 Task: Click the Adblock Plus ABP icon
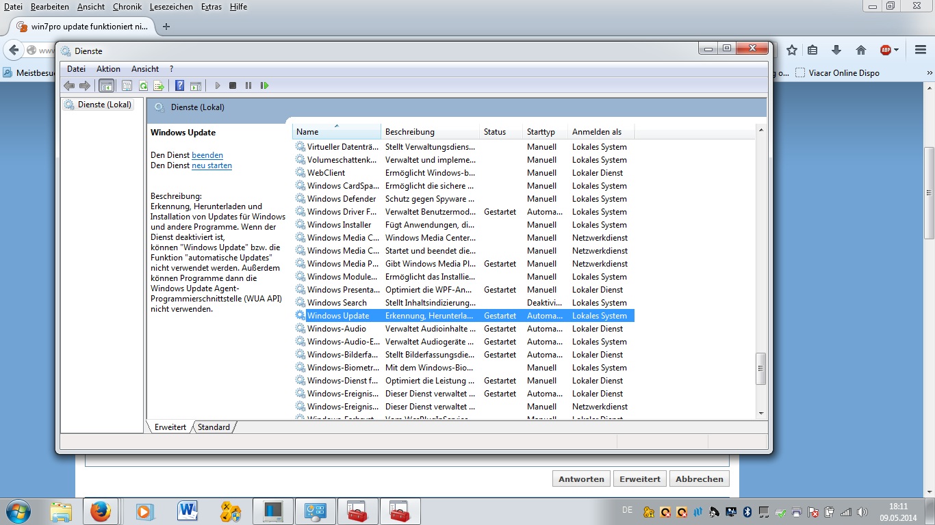tap(886, 50)
